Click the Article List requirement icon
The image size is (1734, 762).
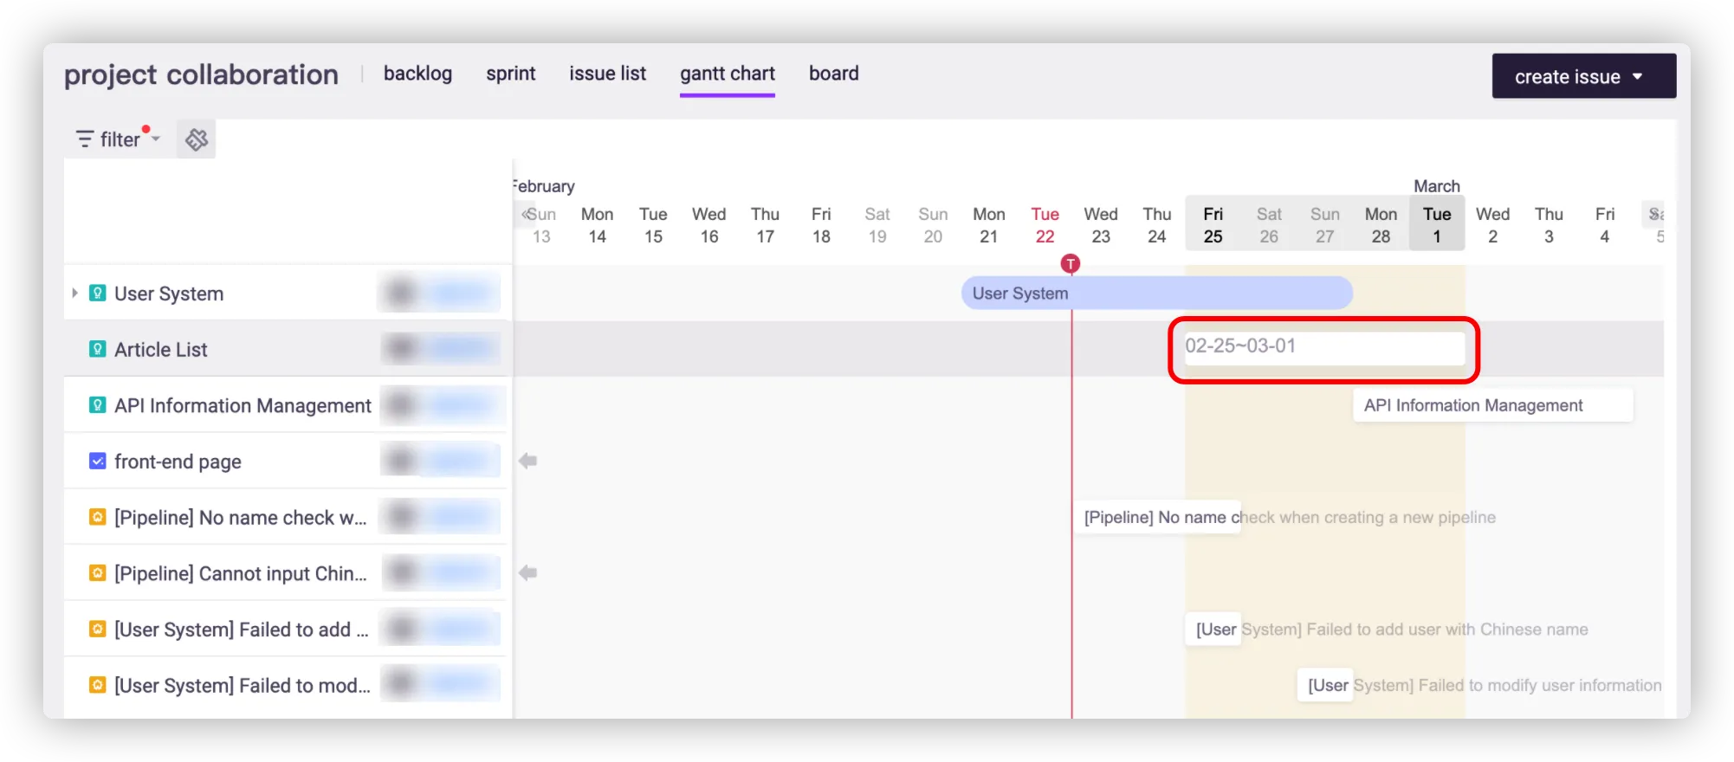coord(98,349)
